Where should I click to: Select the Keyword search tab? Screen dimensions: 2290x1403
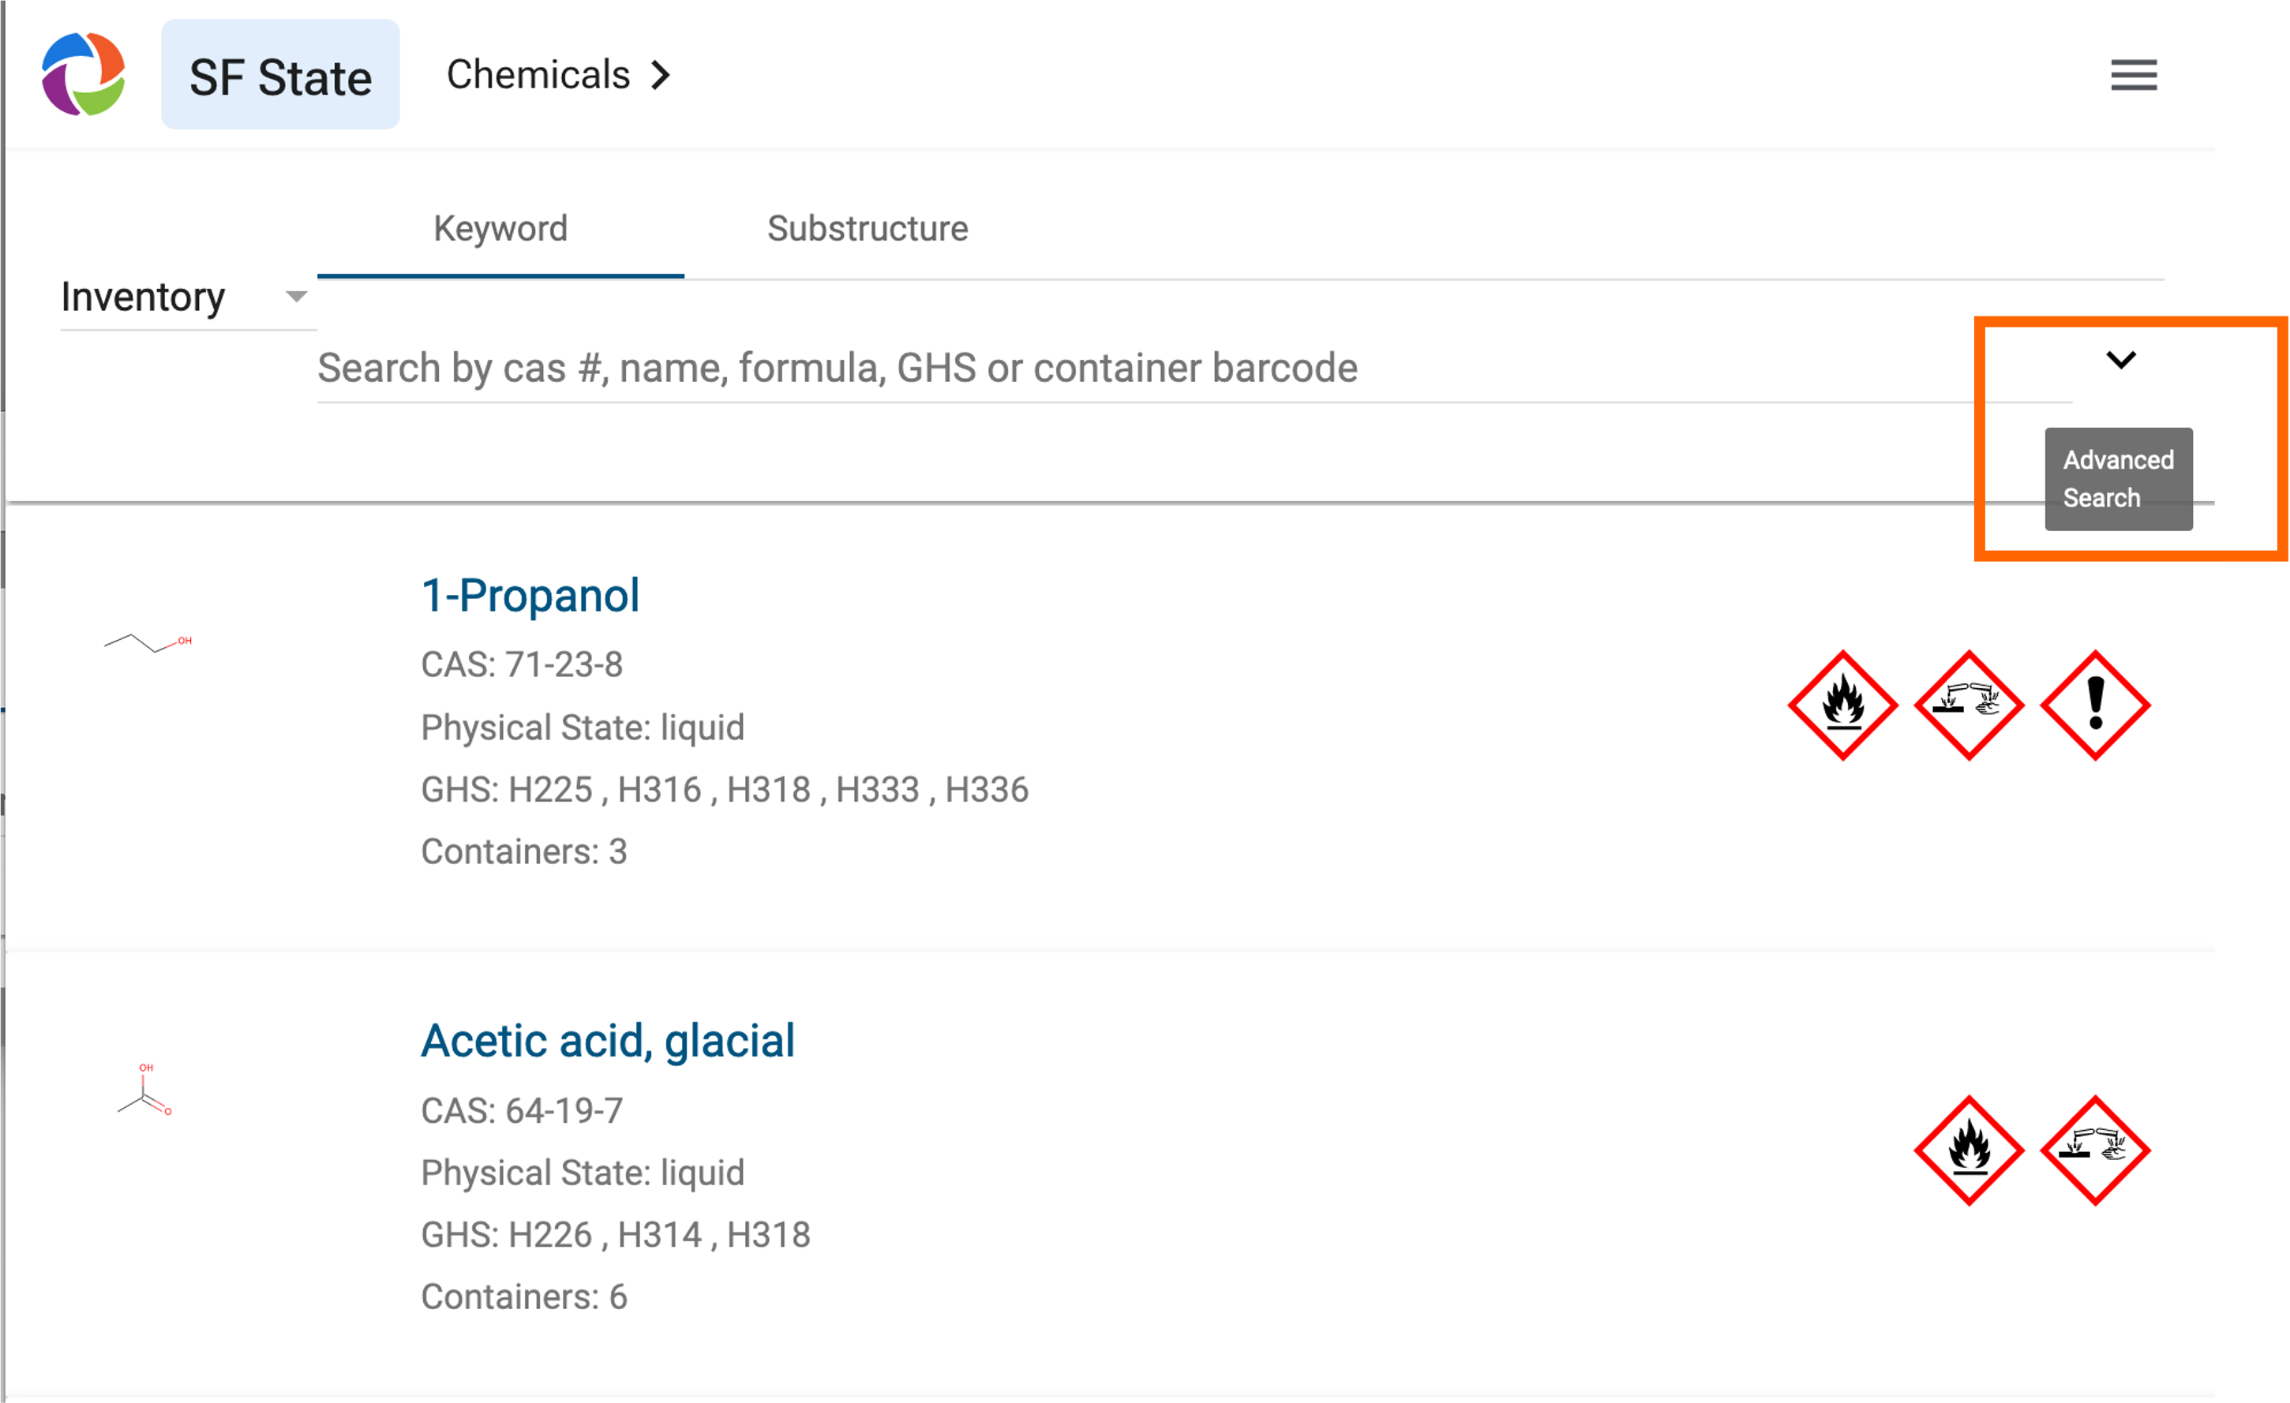499,227
